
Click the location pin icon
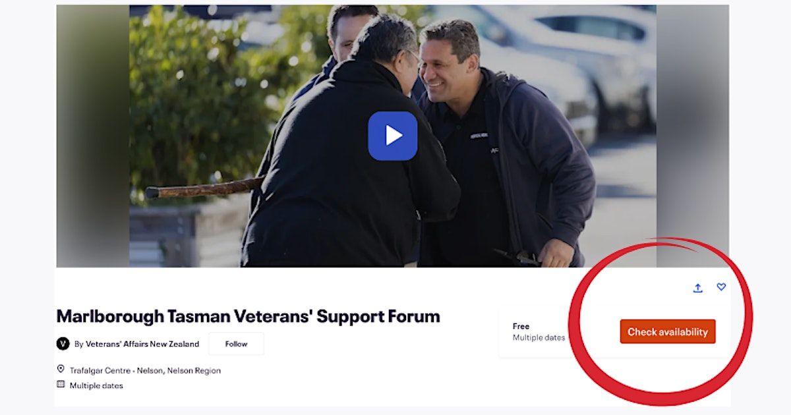61,370
